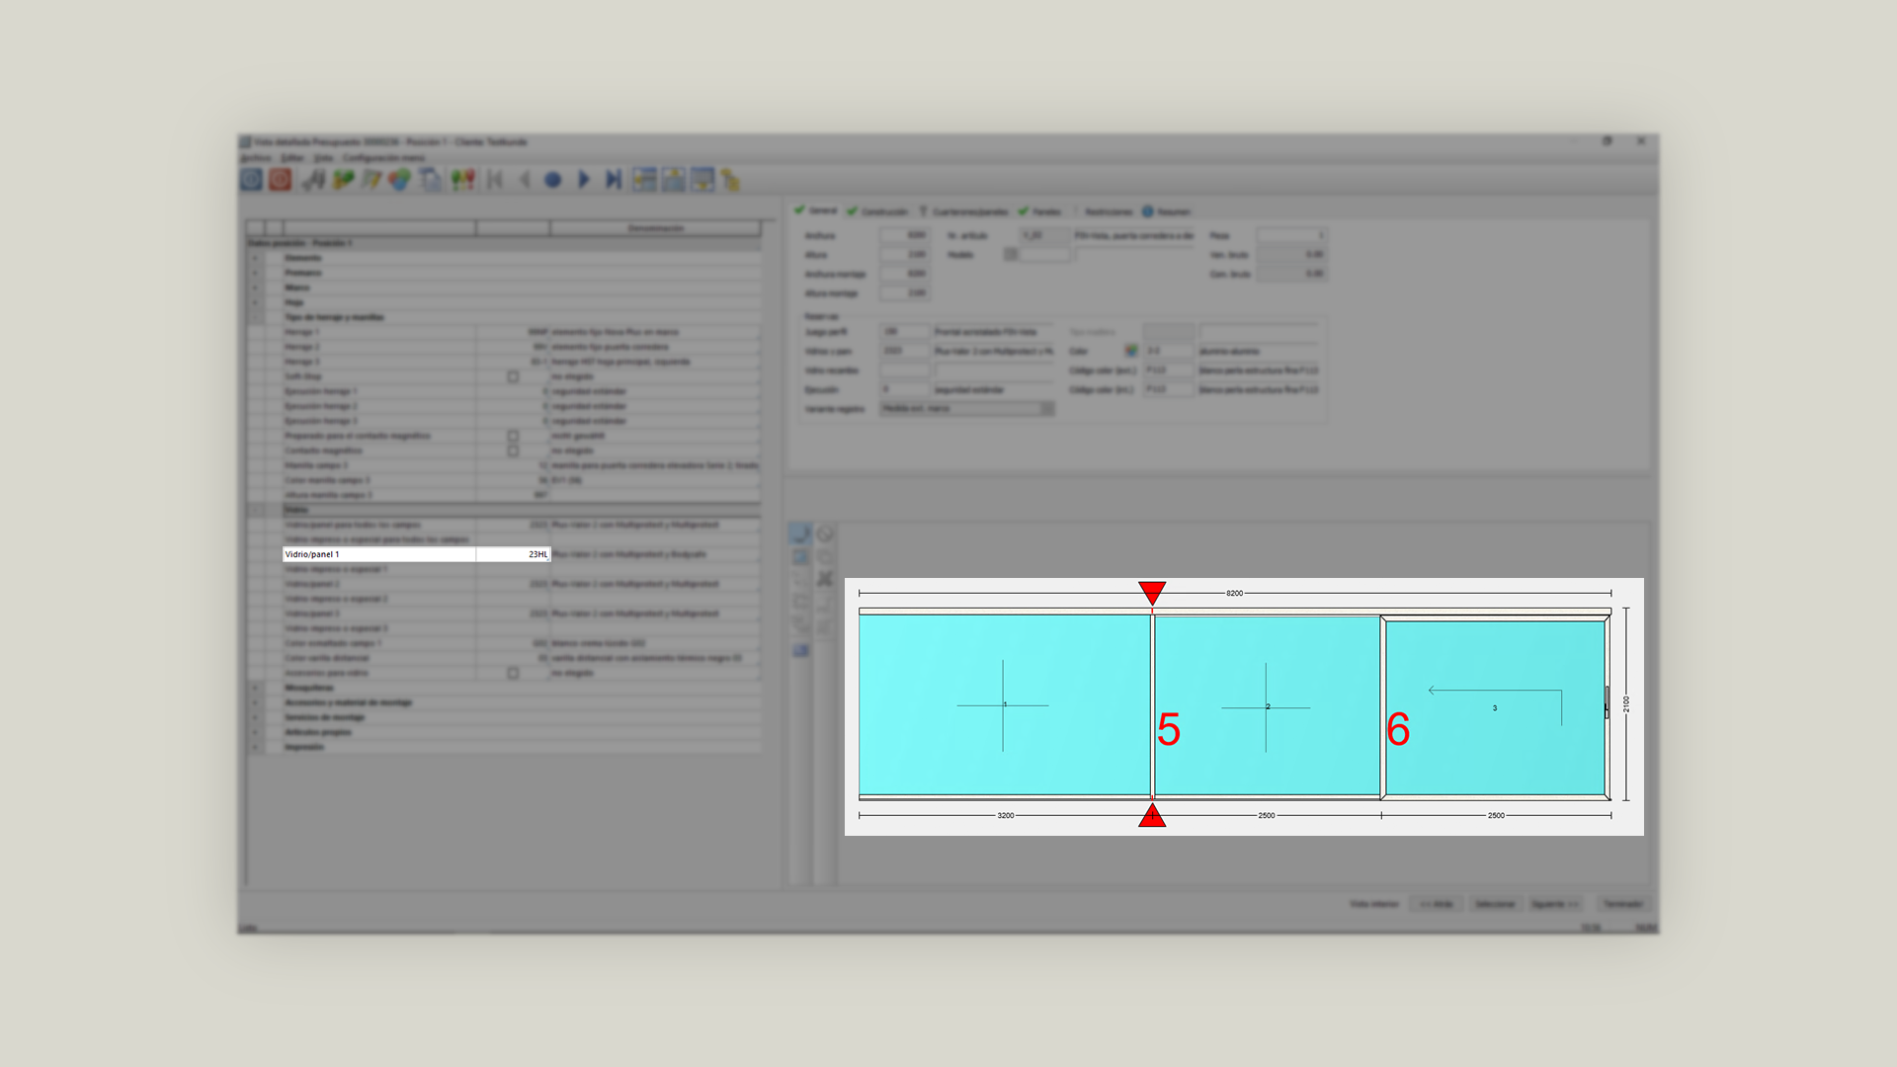The height and width of the screenshot is (1067, 1897).
Task: Go to the previous record with the toolbar arrow
Action: [525, 179]
